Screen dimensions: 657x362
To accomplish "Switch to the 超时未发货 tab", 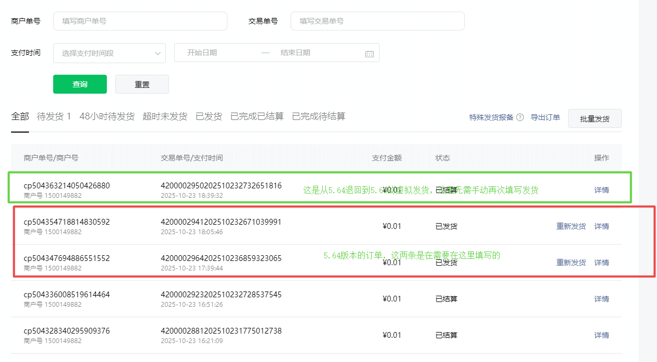I will [x=165, y=116].
